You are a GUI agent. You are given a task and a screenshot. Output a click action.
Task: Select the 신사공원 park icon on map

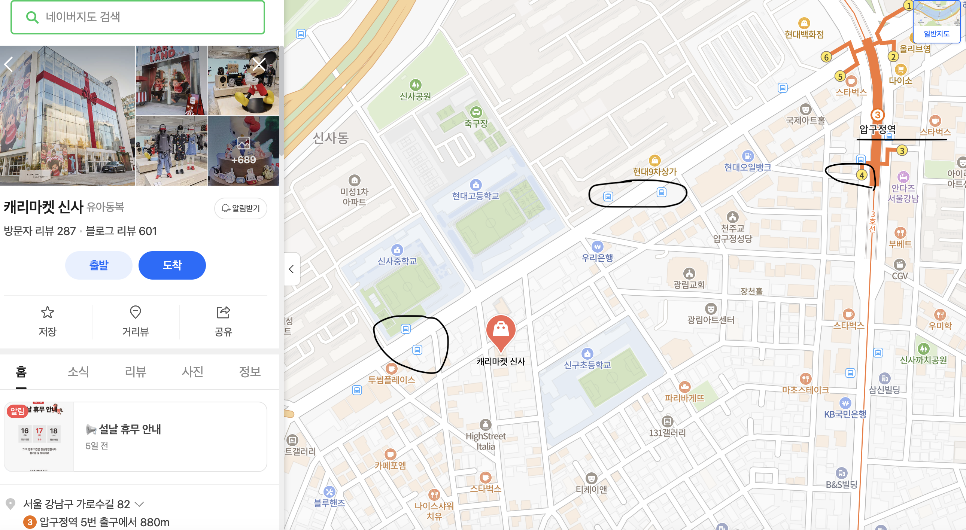pyautogui.click(x=415, y=85)
